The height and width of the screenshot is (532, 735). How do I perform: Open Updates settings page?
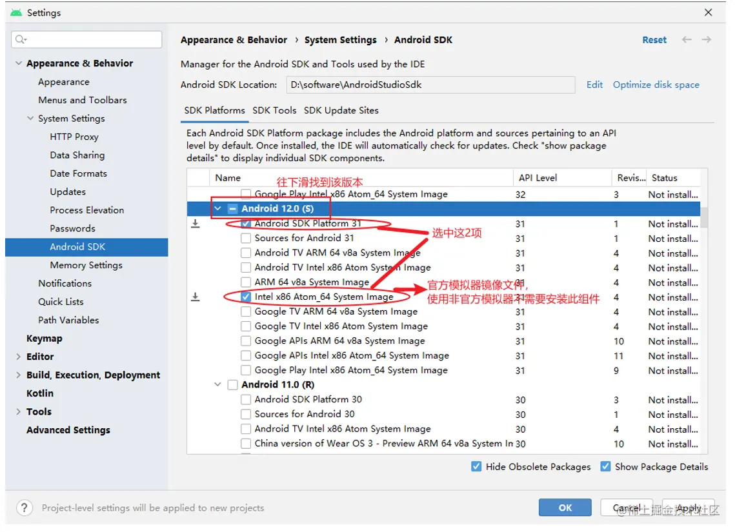68,192
